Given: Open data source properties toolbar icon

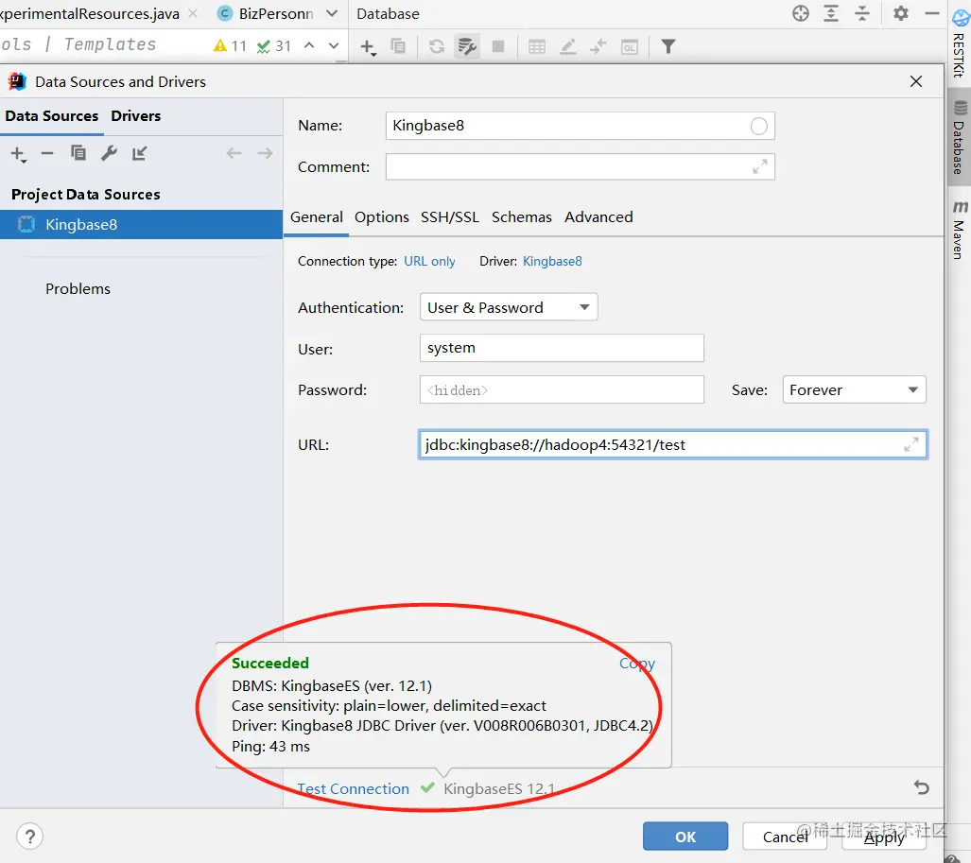Looking at the screenshot, I should 467,46.
